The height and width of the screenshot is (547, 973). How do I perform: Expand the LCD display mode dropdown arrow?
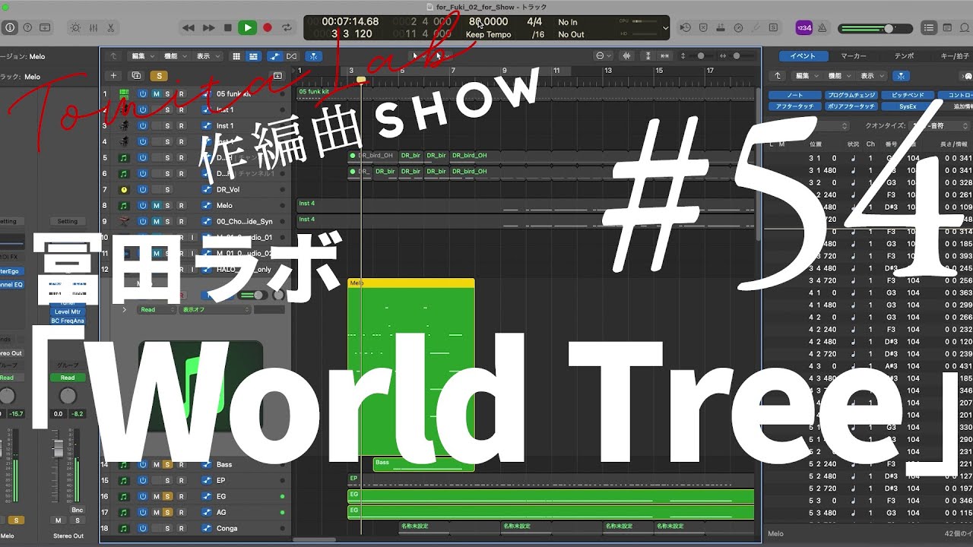[x=666, y=27]
